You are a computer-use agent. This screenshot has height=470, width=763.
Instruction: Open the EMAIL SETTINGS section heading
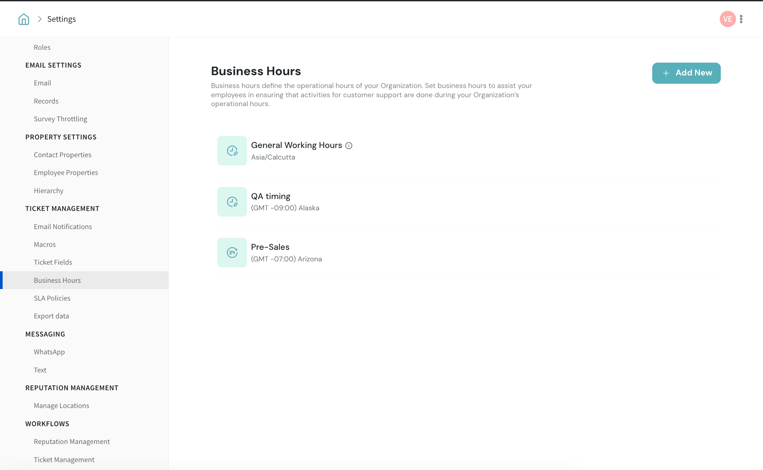[x=53, y=65]
